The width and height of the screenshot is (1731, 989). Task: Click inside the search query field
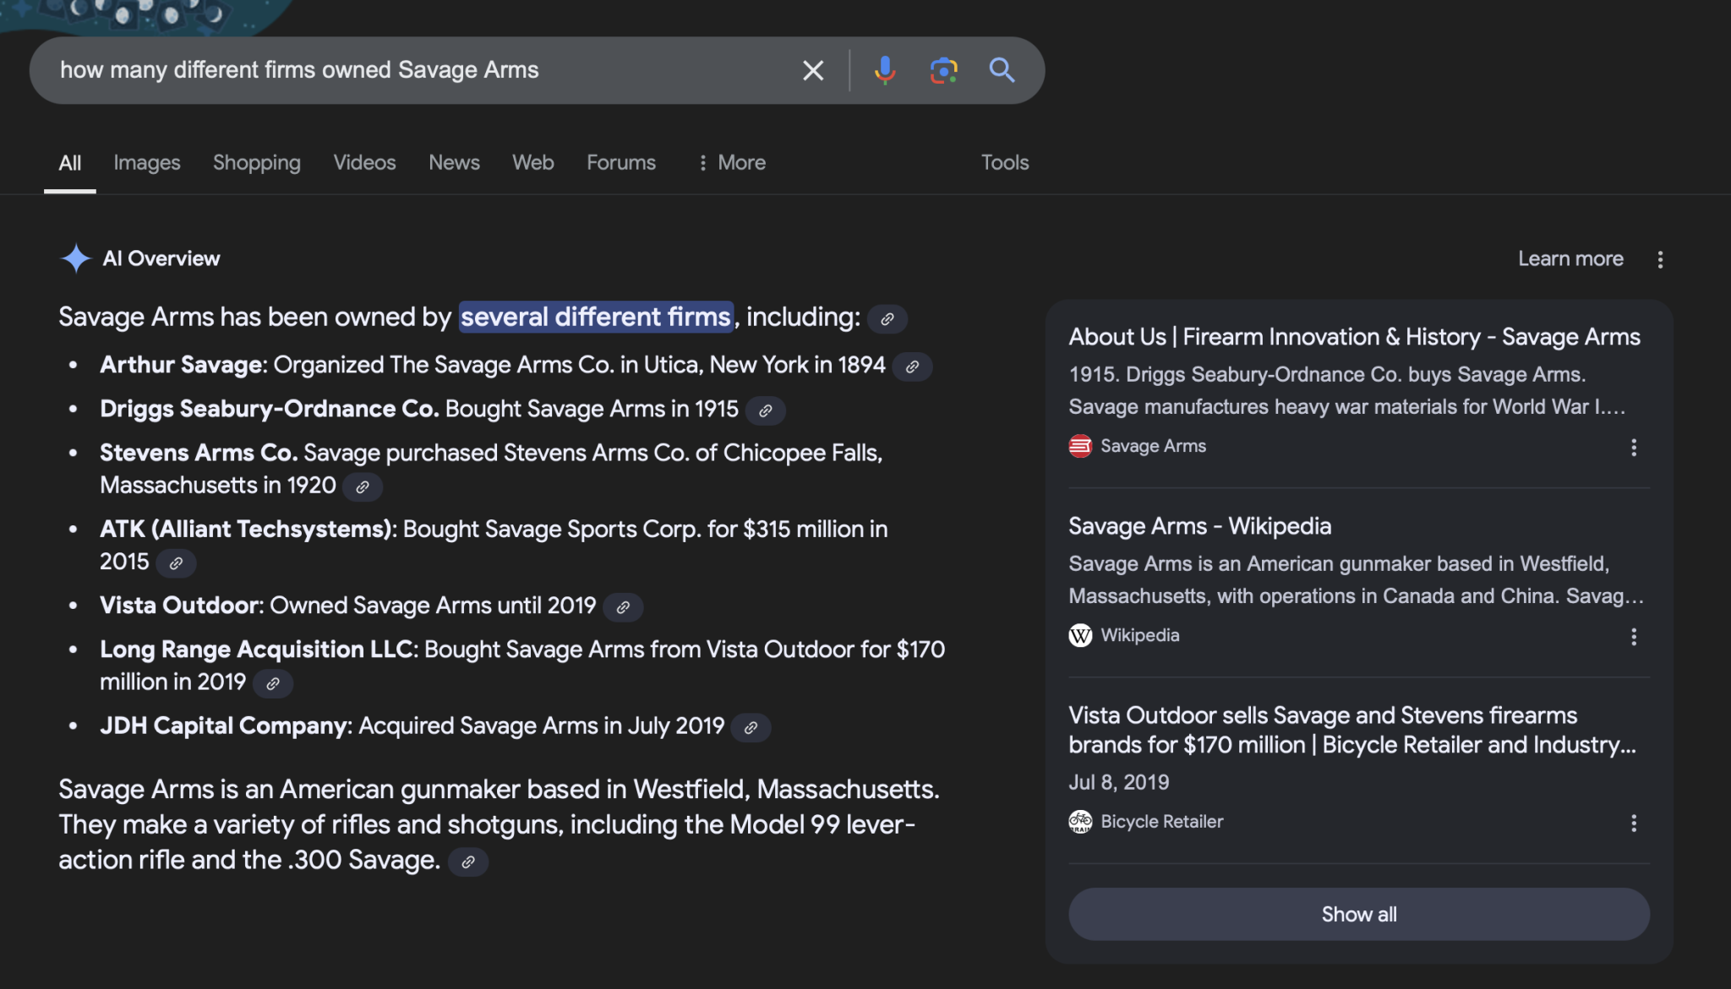(x=423, y=70)
